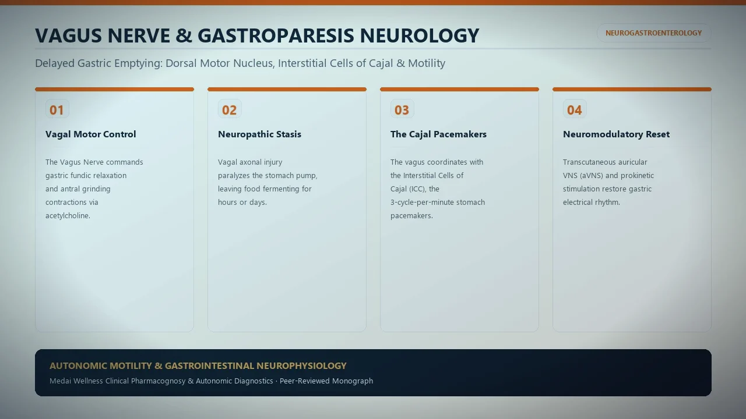Select the 'Neuromodulatory Reset' heading

pyautogui.click(x=616, y=134)
